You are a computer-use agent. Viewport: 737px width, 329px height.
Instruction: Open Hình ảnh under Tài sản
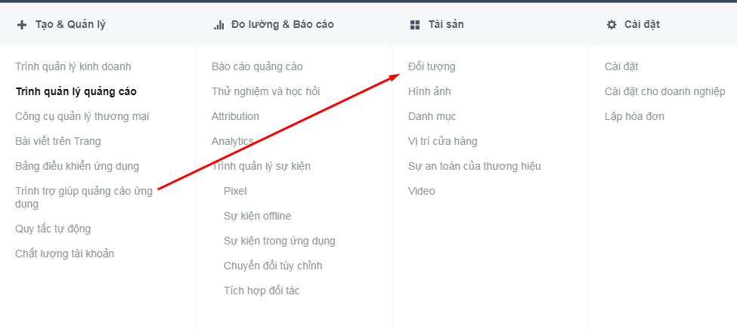click(429, 91)
